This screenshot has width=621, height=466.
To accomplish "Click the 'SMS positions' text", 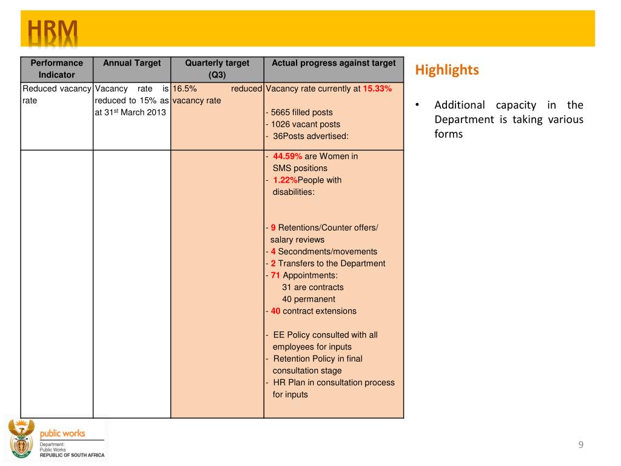I will [300, 168].
